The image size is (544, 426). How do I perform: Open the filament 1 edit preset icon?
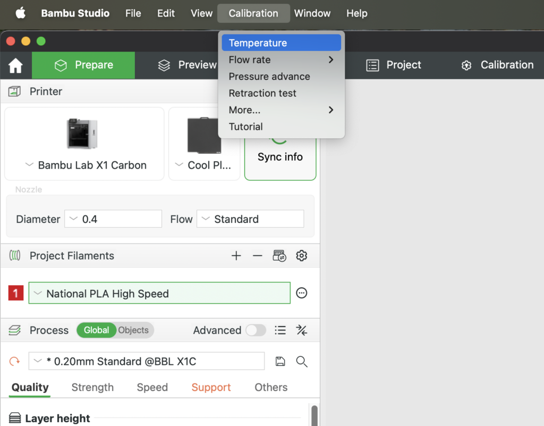pos(302,293)
